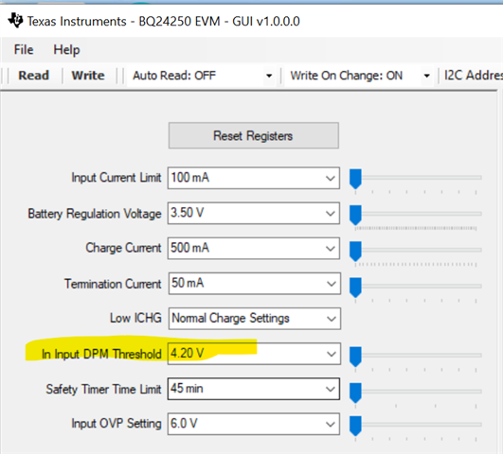Click the Write toolbar button
The height and width of the screenshot is (454, 503).
tap(88, 76)
